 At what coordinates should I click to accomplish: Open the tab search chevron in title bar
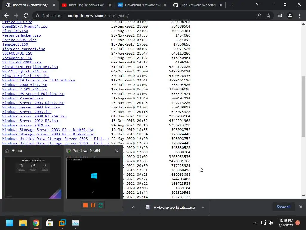point(258,4)
